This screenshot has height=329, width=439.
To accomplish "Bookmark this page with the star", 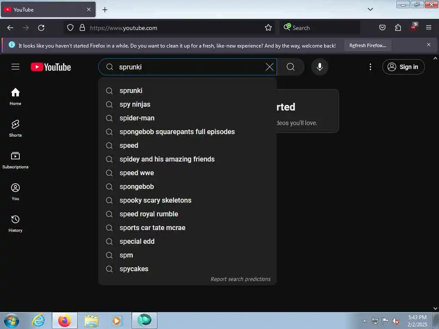I will pos(268,28).
